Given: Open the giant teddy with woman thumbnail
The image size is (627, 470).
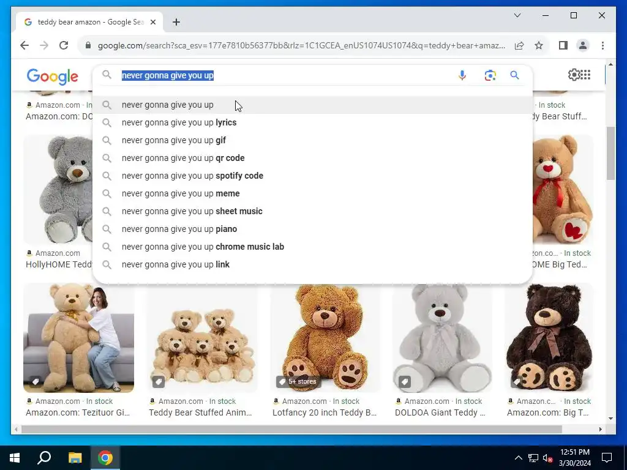Looking at the screenshot, I should coord(79,338).
